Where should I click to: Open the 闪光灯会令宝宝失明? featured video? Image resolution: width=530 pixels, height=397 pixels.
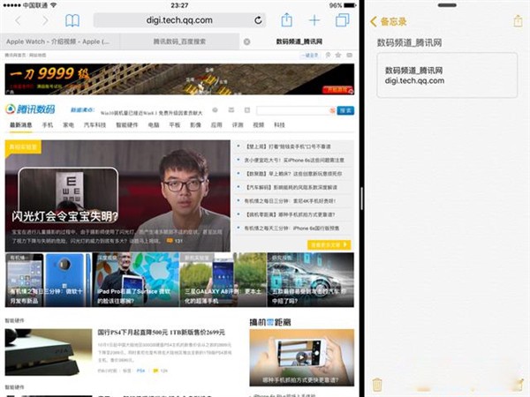(117, 196)
